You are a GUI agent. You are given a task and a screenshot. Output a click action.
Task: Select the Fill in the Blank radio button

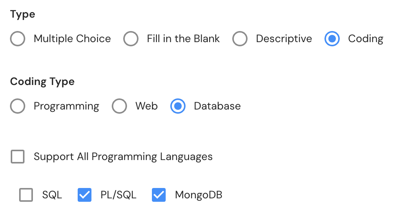(x=131, y=39)
